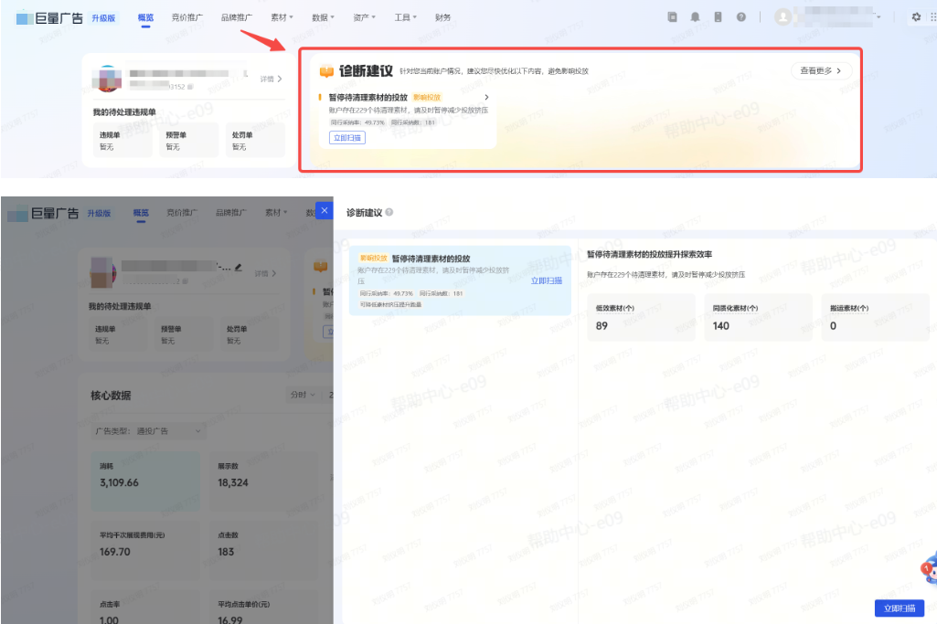This screenshot has width=937, height=624.
Task: Click 立即扫描 link in the blue drawer card
Action: pos(546,280)
